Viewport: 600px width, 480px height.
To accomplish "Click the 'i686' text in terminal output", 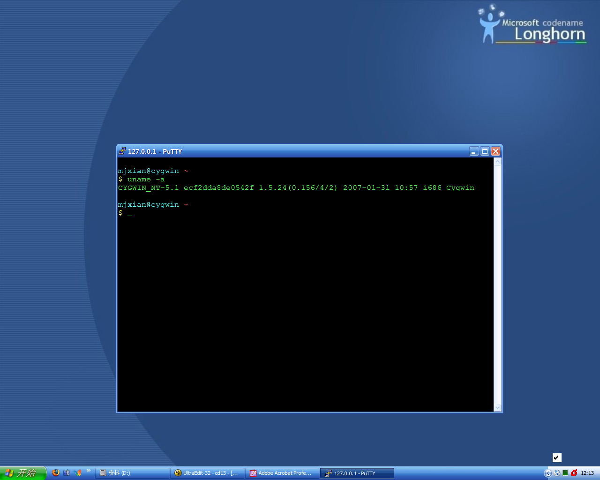I will coord(432,188).
